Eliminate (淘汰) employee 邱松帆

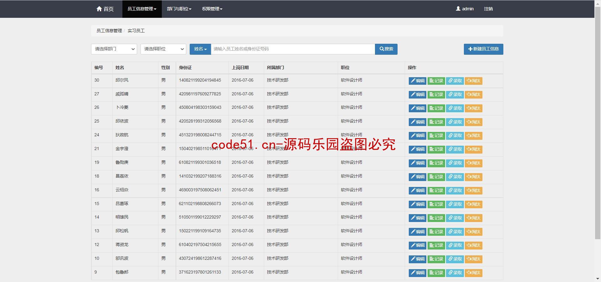473,232
